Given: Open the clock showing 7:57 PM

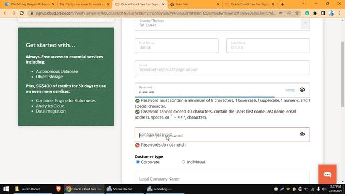Looking at the screenshot, I should tap(335, 189).
